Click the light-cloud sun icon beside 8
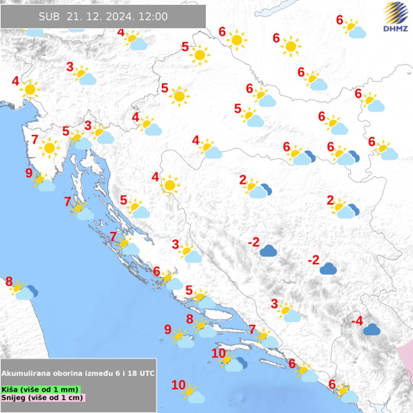Viewport: 413px width, 413px height. pyautogui.click(x=203, y=328)
